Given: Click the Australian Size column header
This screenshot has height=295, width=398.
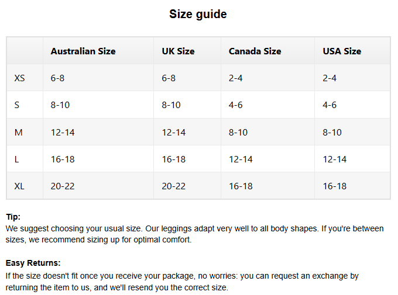Looking at the screenshot, I should [83, 51].
